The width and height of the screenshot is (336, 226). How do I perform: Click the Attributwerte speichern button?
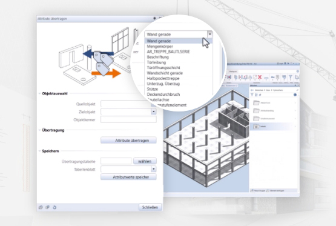(x=128, y=177)
